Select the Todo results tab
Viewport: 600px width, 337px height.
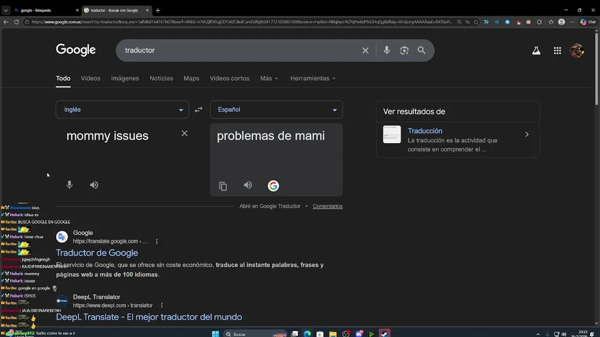pos(63,78)
